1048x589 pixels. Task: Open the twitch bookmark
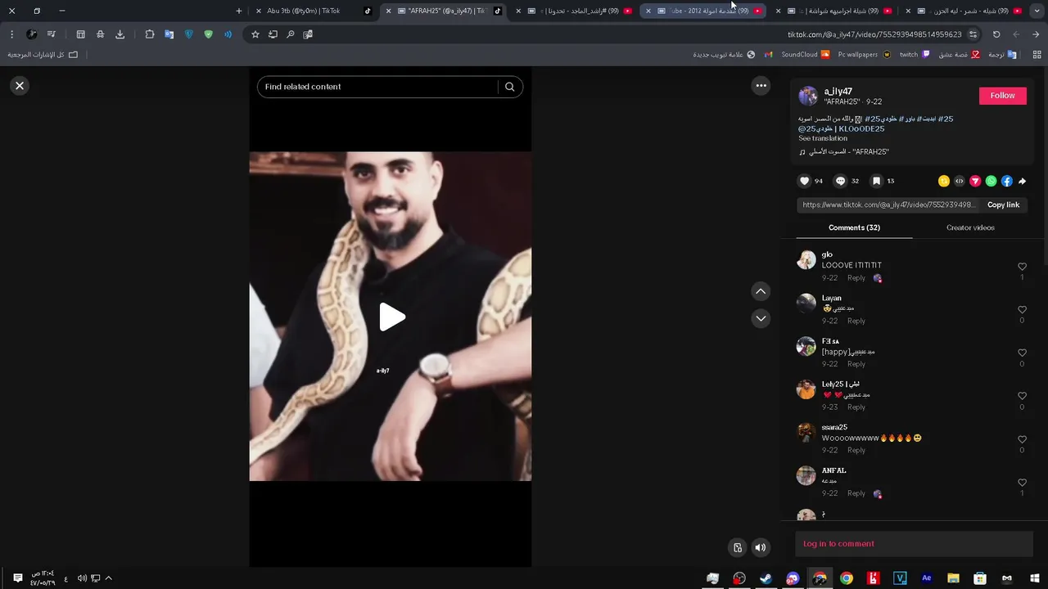pos(915,55)
